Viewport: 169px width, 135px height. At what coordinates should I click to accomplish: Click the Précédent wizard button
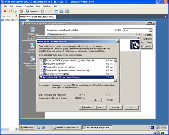(86, 107)
